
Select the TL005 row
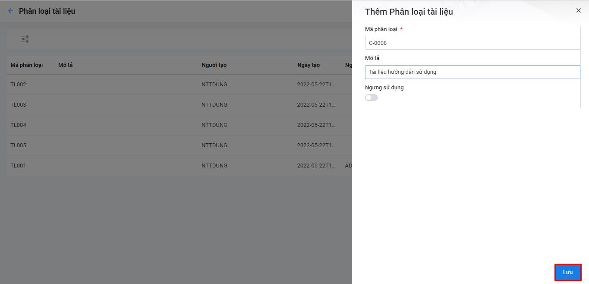[x=19, y=145]
